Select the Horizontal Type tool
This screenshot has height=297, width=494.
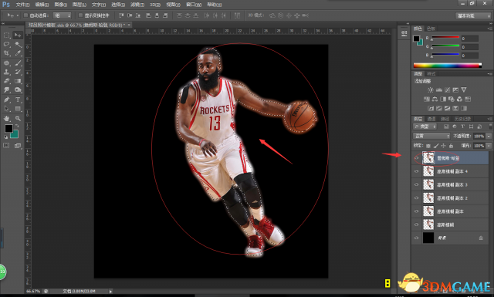[18, 100]
